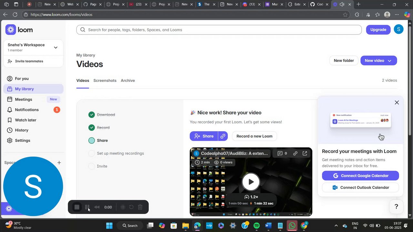
Task: Open Watch later in the sidebar
Action: [x=33, y=120]
